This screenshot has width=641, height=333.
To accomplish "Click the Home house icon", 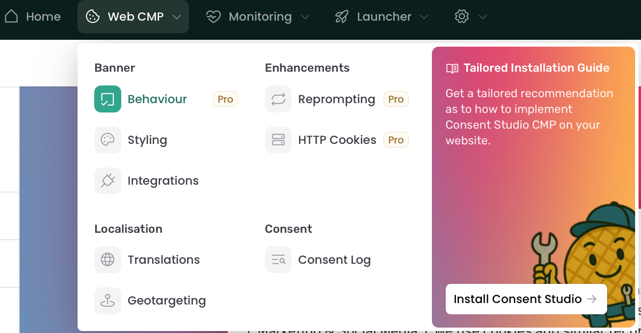I will click(11, 17).
